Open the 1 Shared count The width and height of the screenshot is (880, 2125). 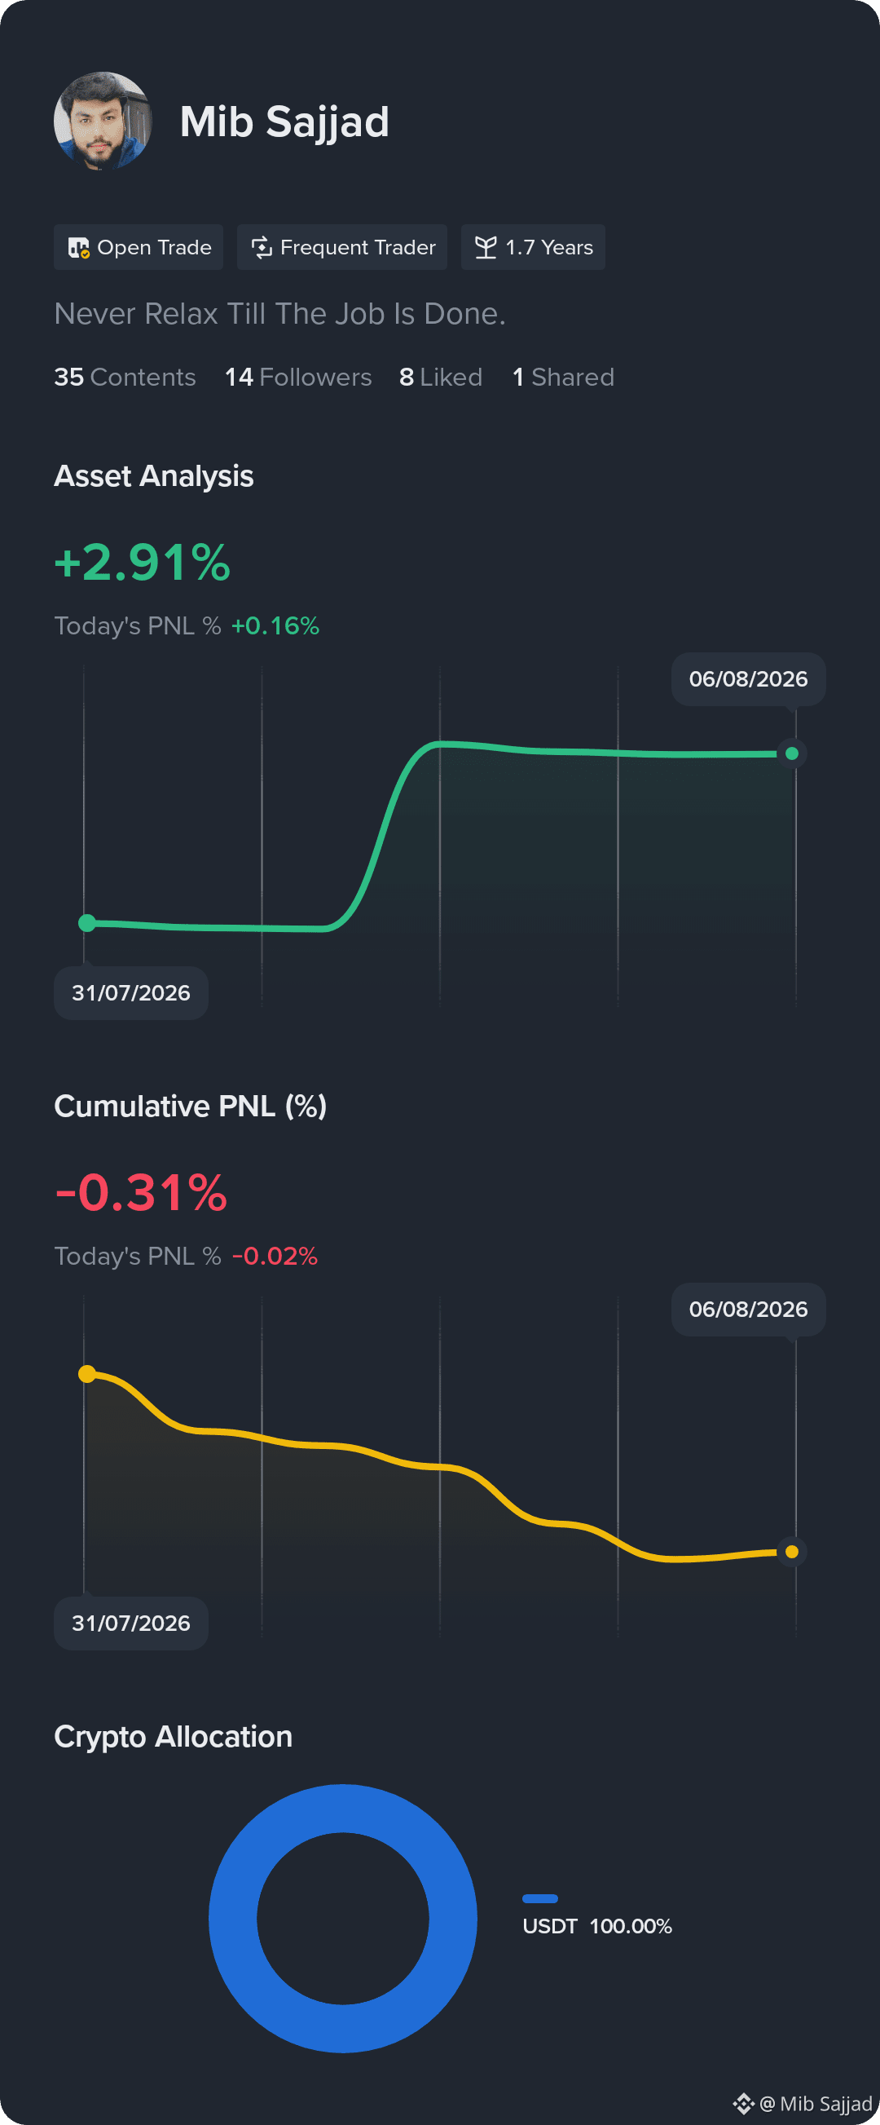click(564, 377)
